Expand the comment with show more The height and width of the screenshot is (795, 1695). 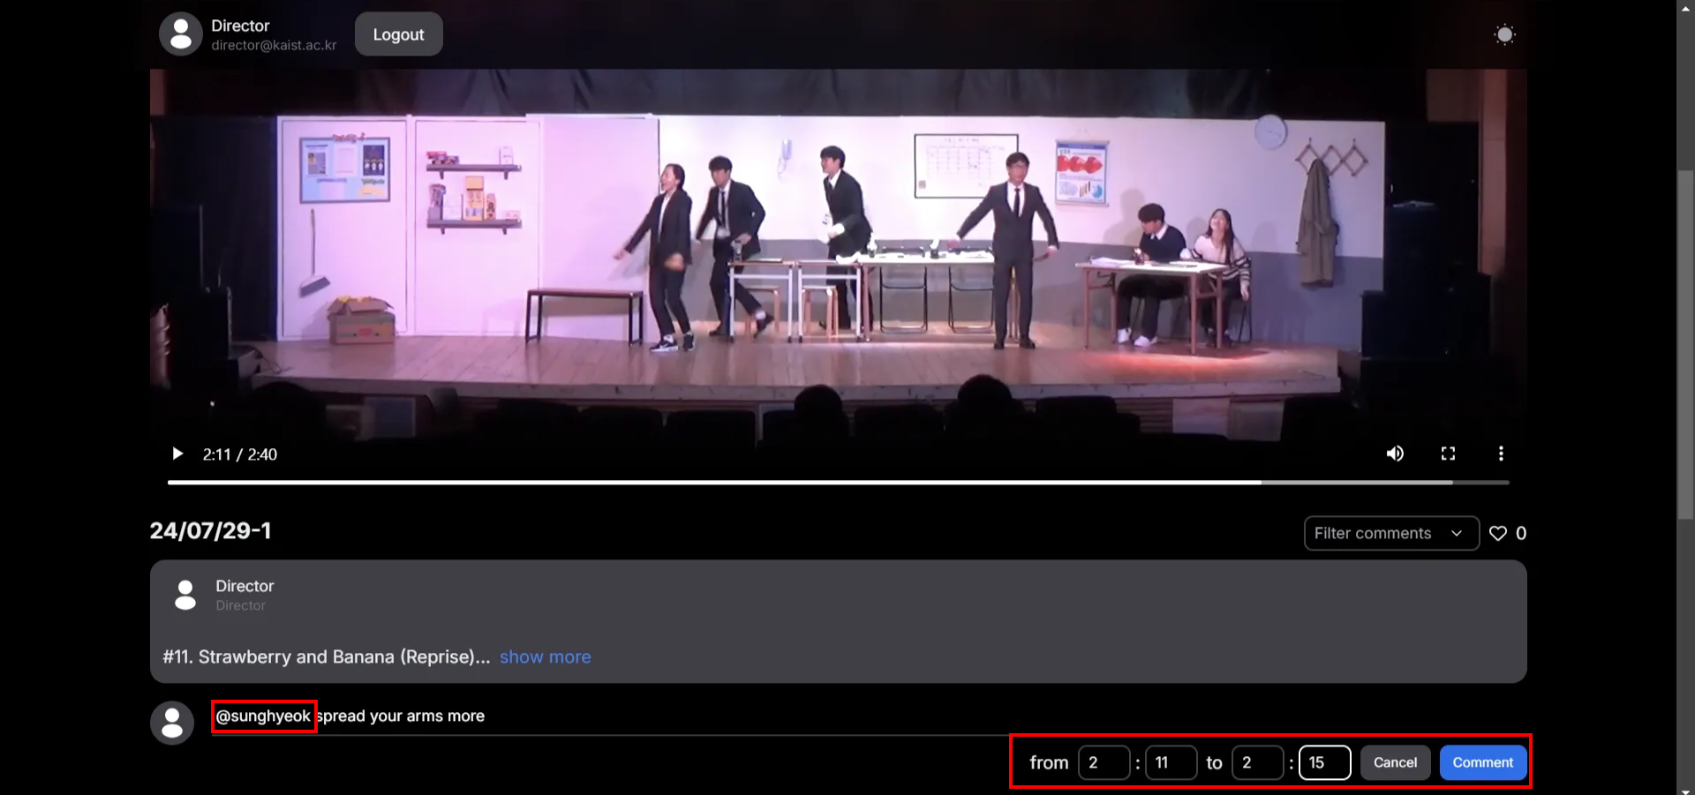545,656
